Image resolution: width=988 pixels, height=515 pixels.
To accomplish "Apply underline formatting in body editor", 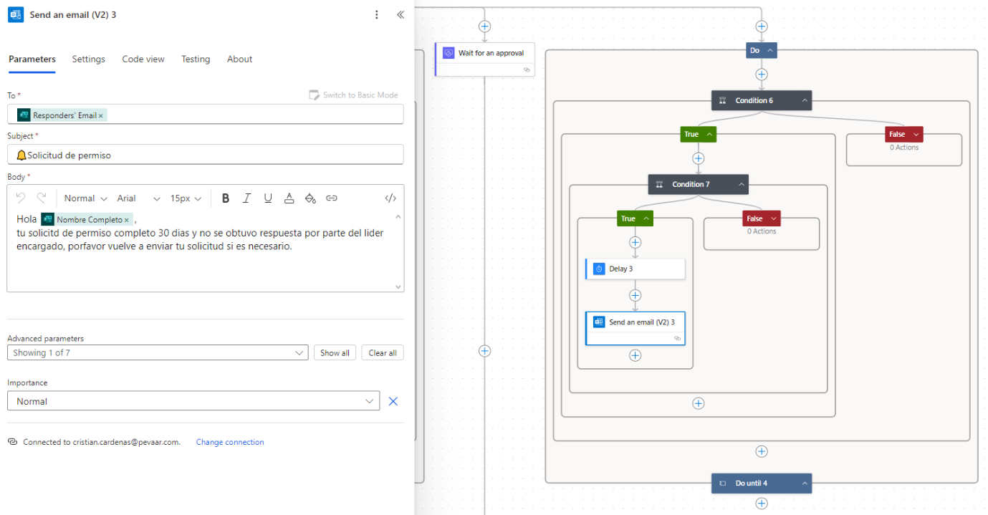I will [268, 198].
